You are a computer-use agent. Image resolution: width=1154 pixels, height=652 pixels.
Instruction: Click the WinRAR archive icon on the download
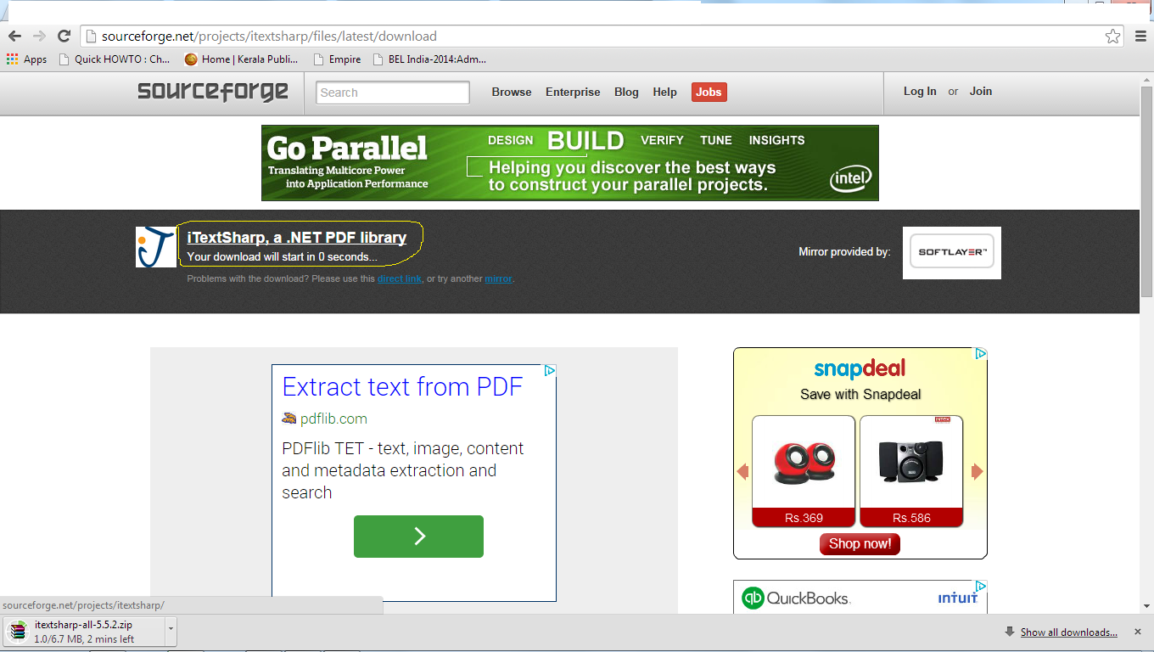click(17, 632)
